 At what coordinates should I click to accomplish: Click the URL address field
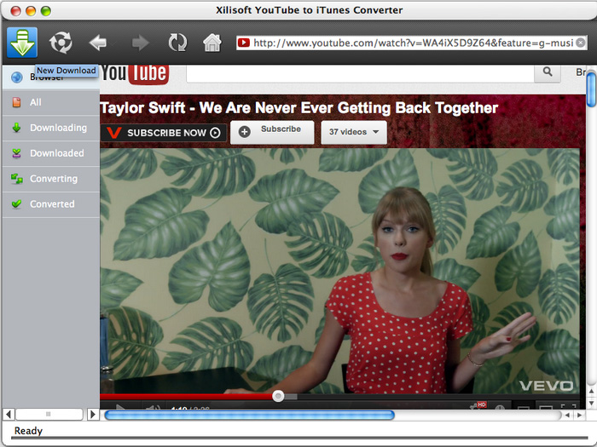409,43
